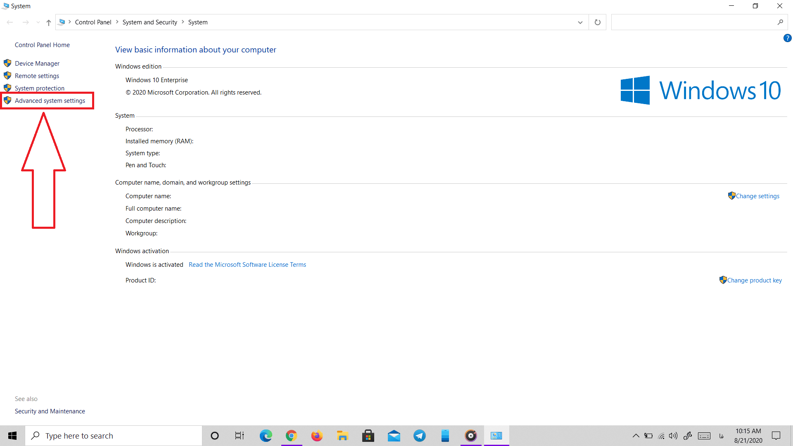This screenshot has height=446, width=793.
Task: Select the System Control Panel taskbar item
Action: [x=496, y=436]
